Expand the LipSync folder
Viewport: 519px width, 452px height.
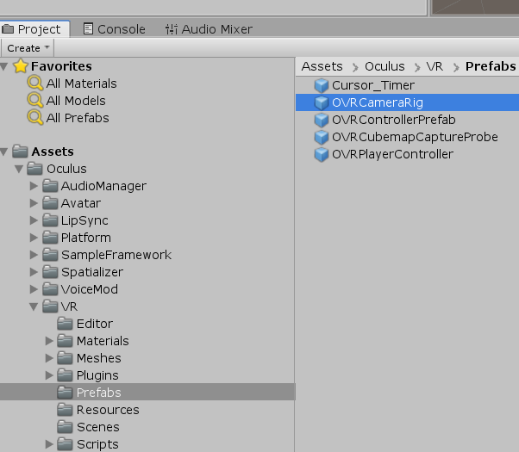pyautogui.click(x=34, y=220)
